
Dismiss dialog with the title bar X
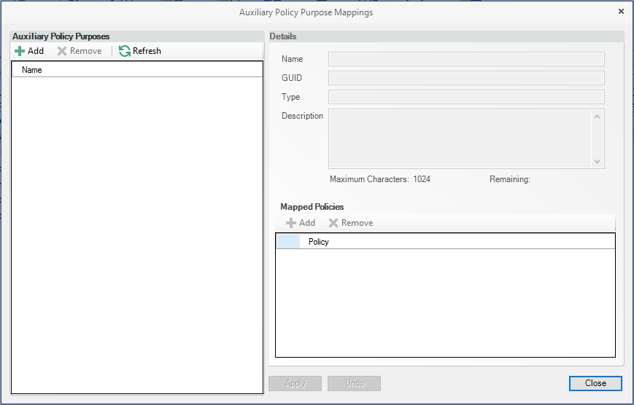(x=621, y=12)
